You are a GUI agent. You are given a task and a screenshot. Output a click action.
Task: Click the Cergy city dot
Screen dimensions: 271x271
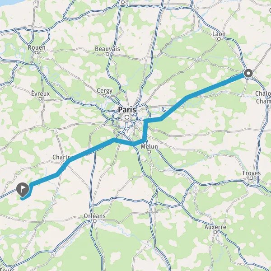104,96
